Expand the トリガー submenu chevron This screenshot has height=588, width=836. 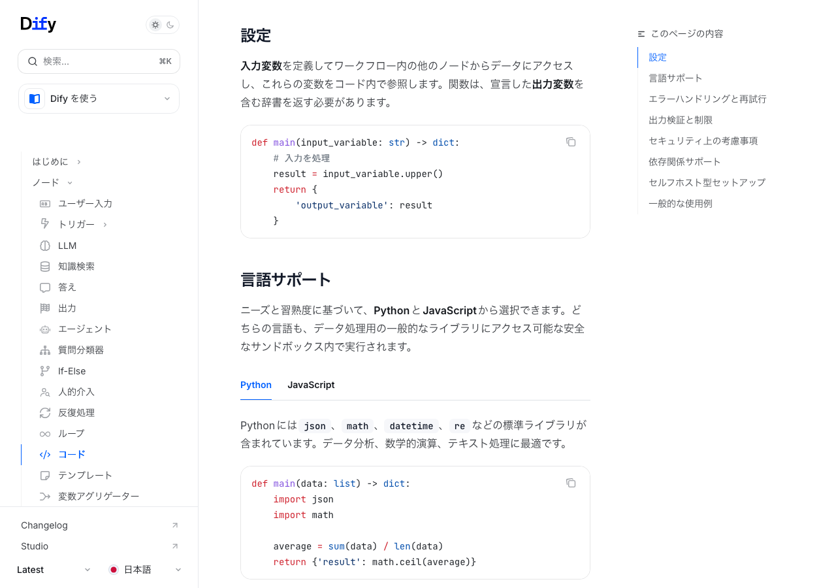click(x=105, y=225)
